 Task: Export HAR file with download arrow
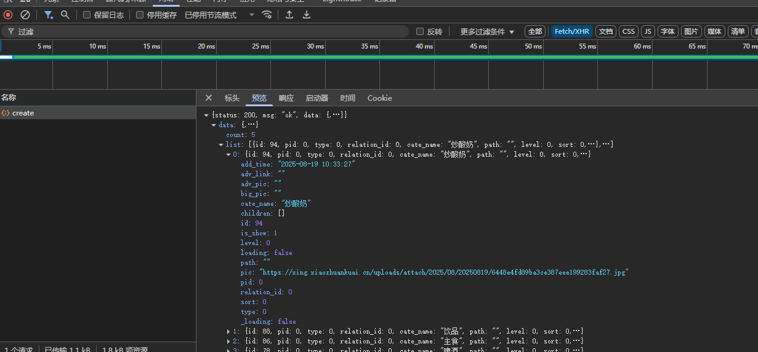(x=307, y=15)
